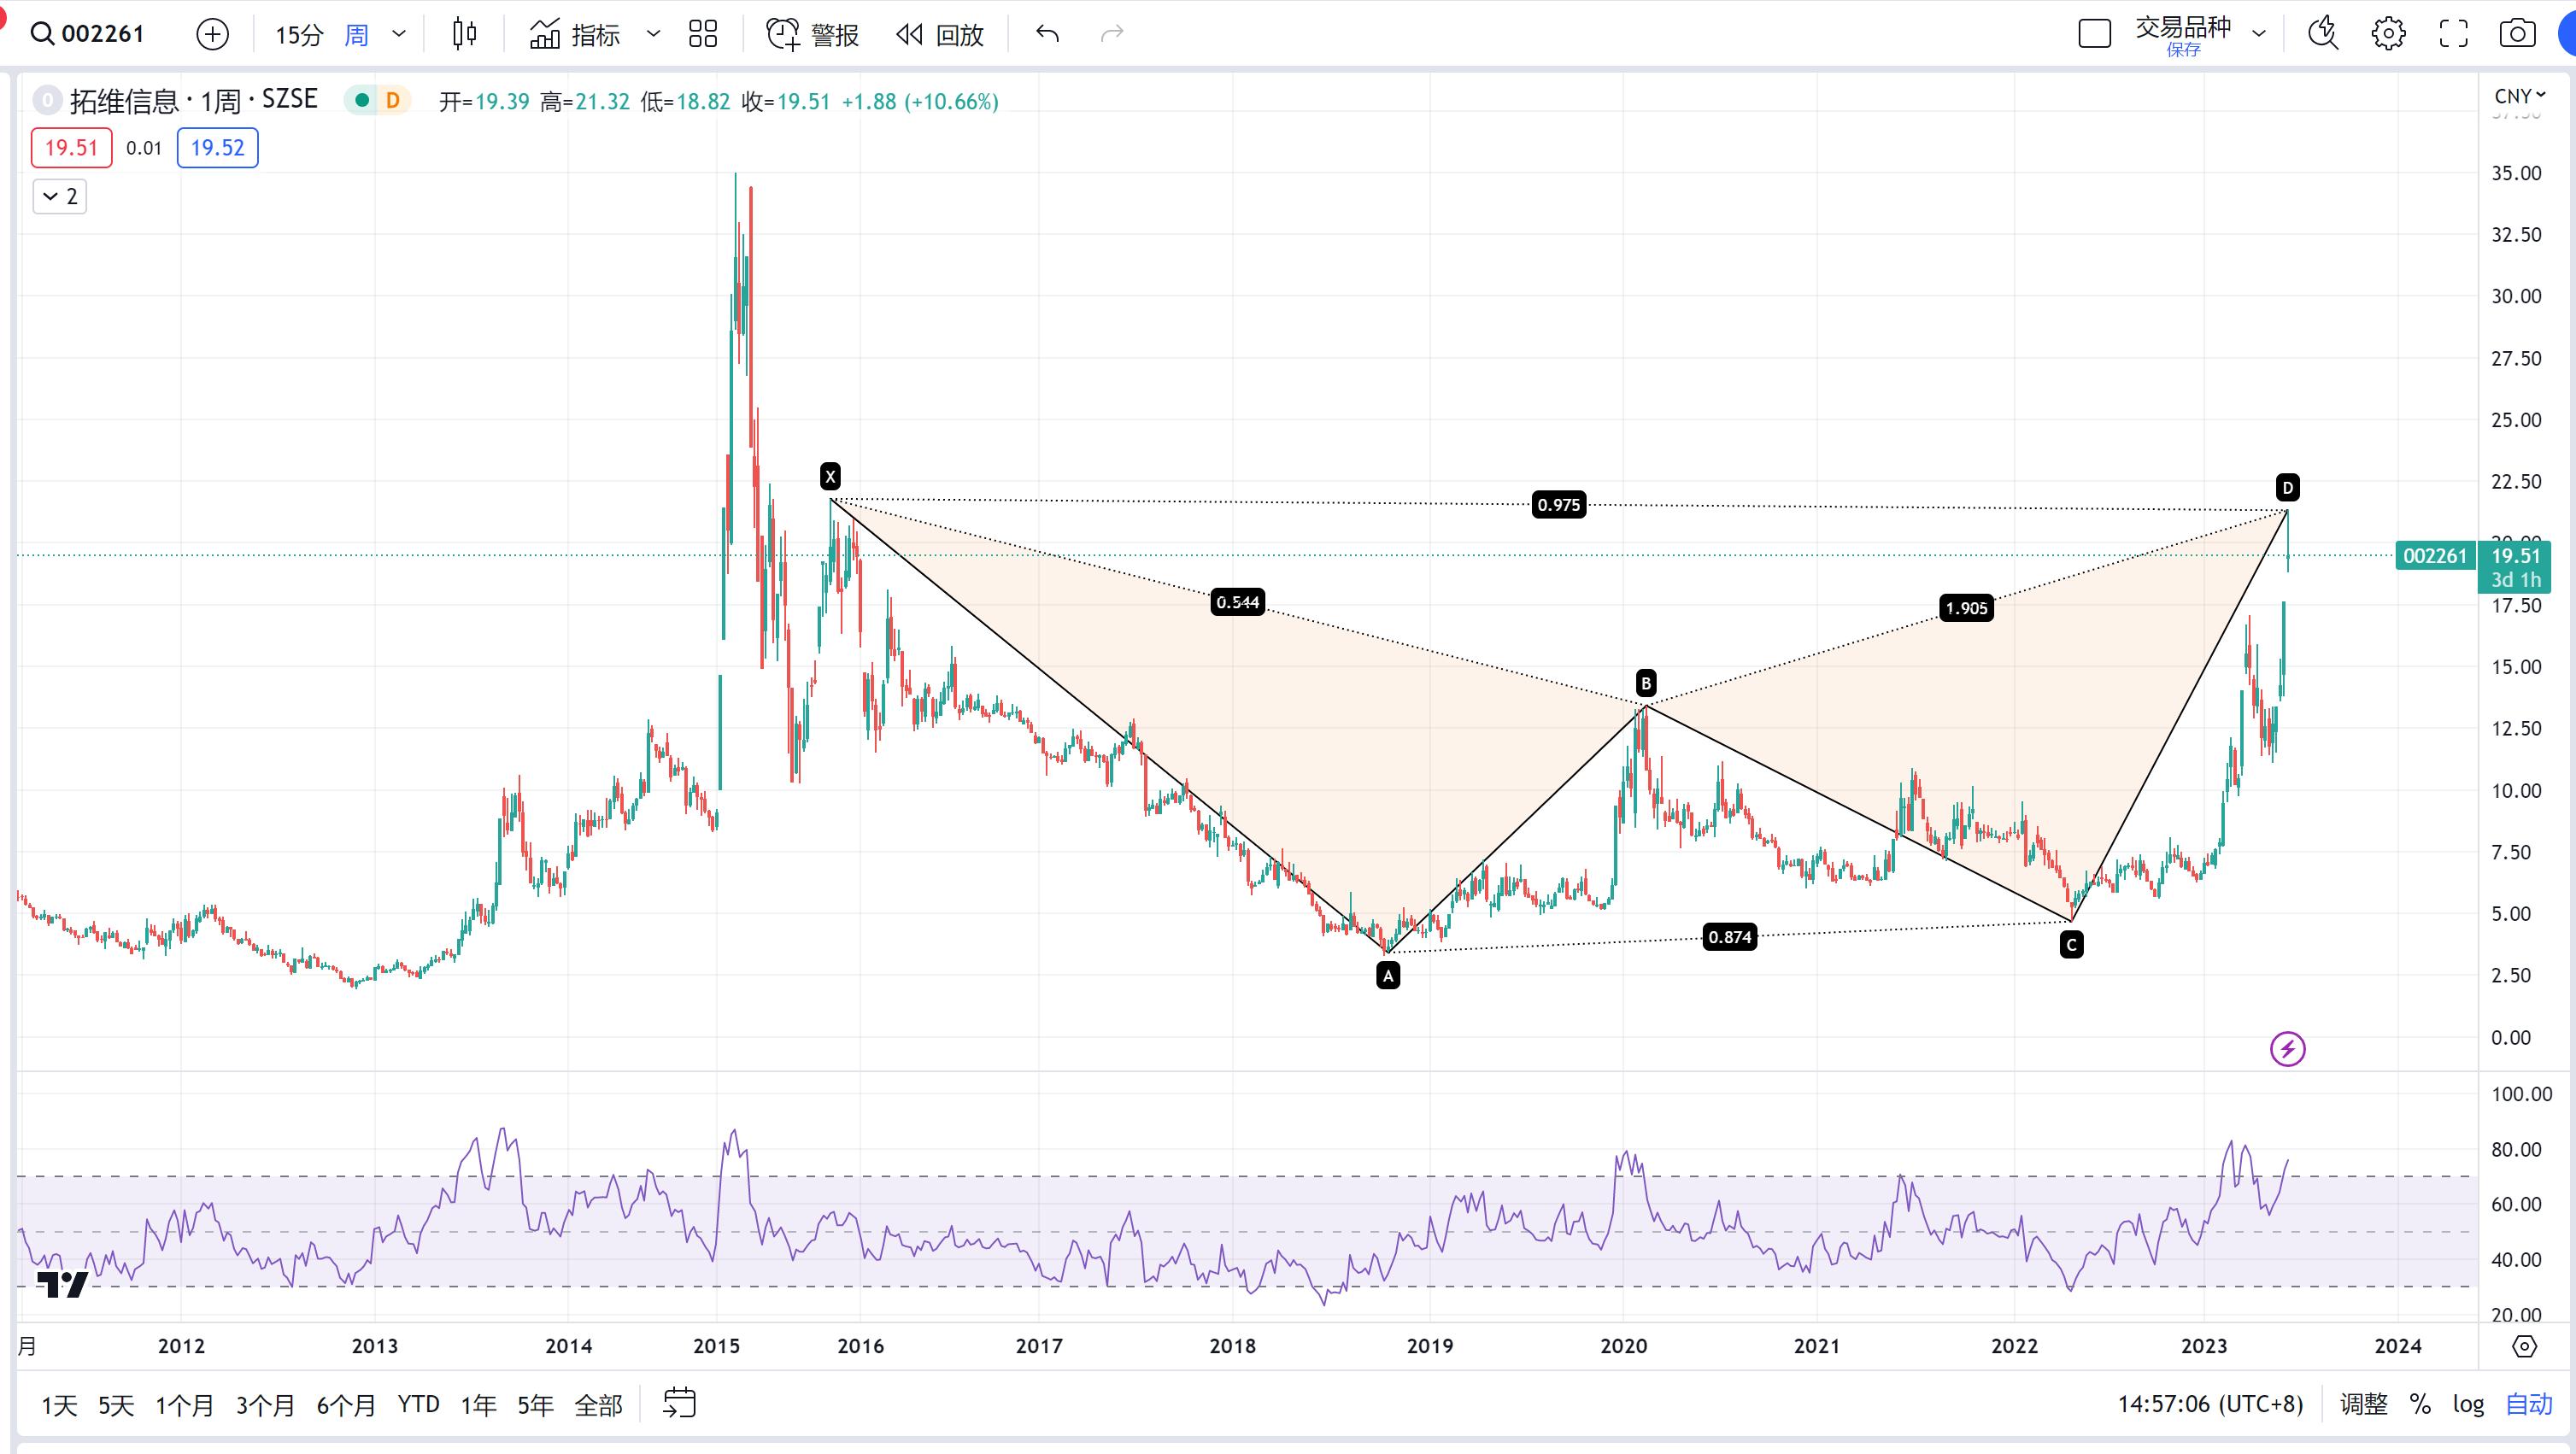Select the 3个月 time range tab

point(265,1405)
